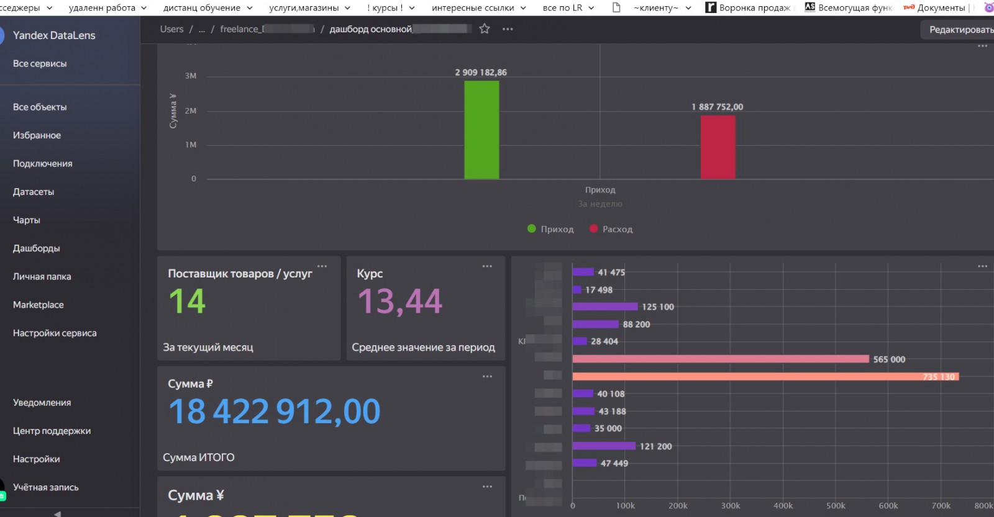The width and height of the screenshot is (994, 517).
Task: Open the Всемогущая функ bookmark
Action: [x=848, y=7]
